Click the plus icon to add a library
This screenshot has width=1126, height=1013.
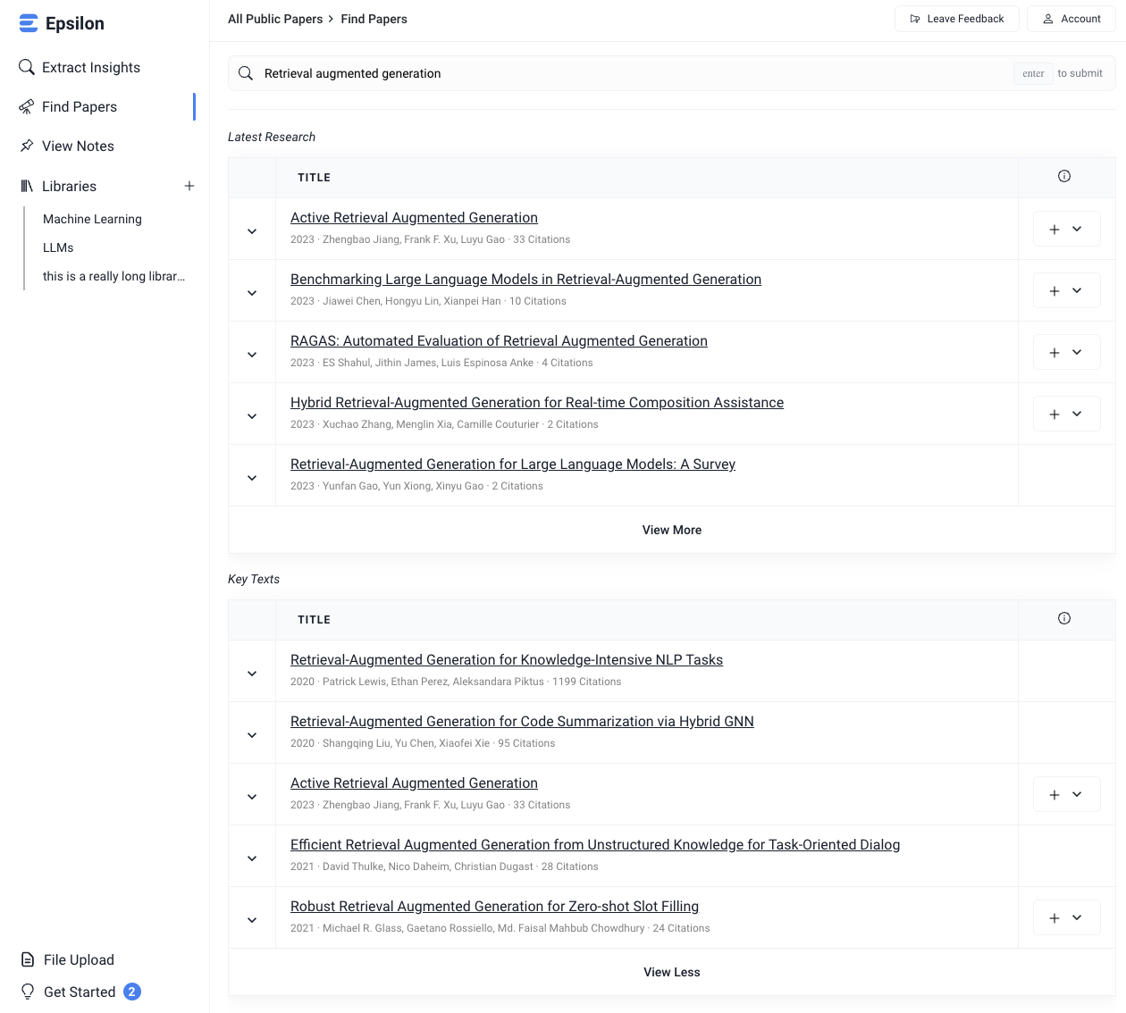[189, 186]
